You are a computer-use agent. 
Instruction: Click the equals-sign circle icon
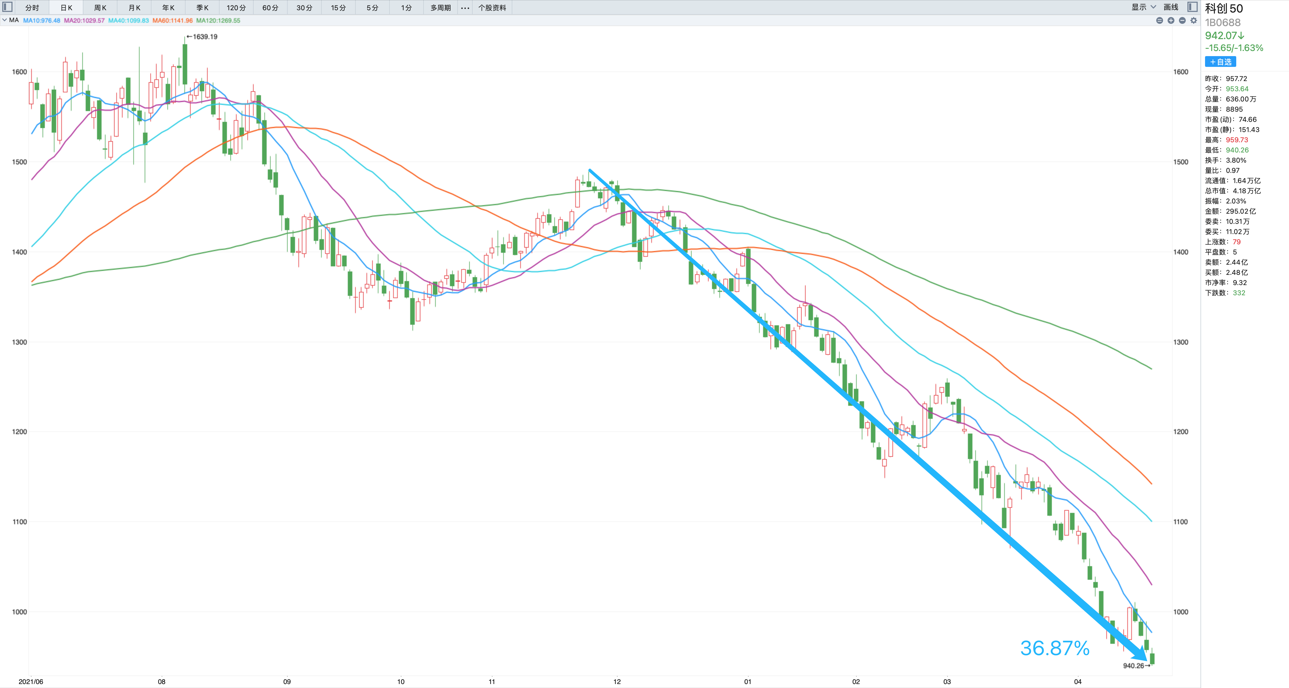1159,20
